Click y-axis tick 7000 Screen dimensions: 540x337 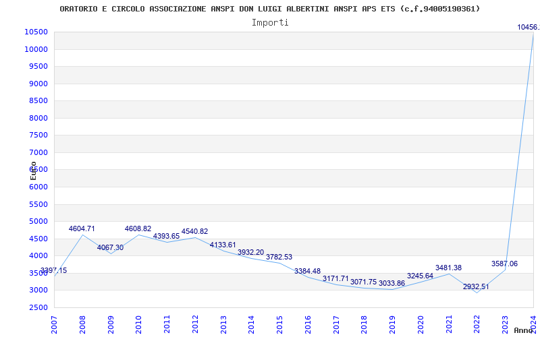point(38,152)
